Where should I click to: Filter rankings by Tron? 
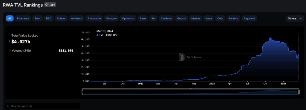(37, 18)
